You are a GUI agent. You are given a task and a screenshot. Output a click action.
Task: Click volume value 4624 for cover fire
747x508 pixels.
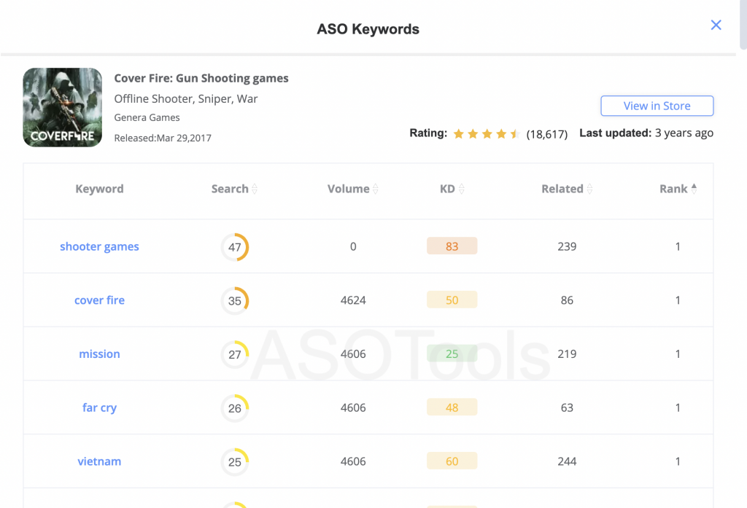(x=353, y=300)
